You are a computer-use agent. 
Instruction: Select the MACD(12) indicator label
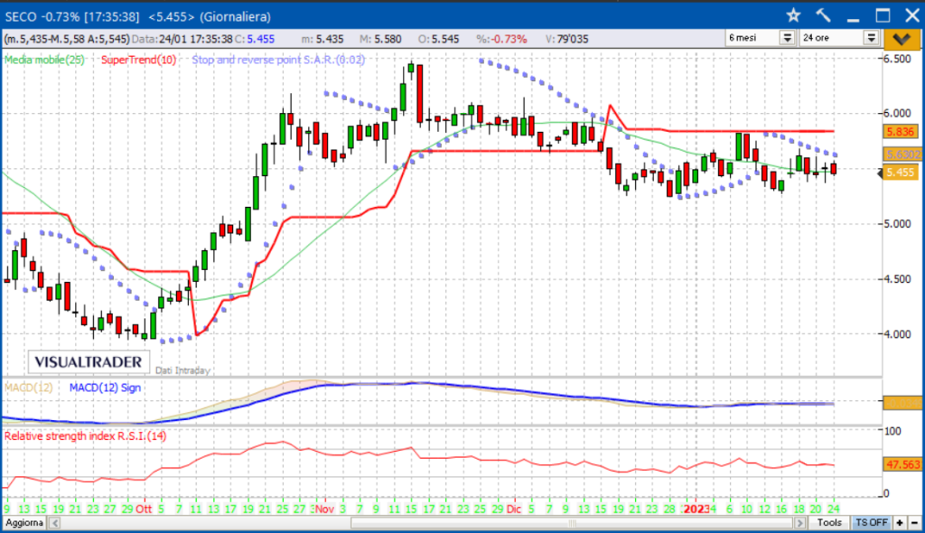[x=28, y=388]
